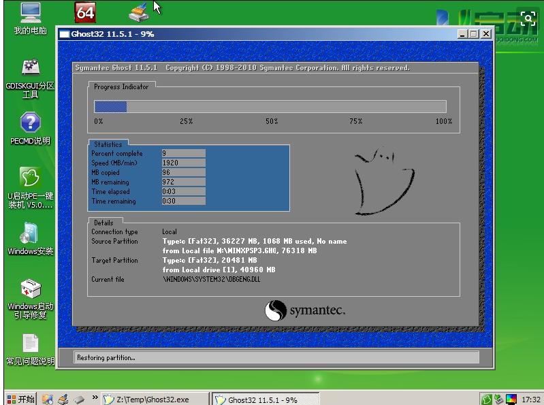Open the red 64 desktop icon
This screenshot has width=544, height=405.
[85, 12]
